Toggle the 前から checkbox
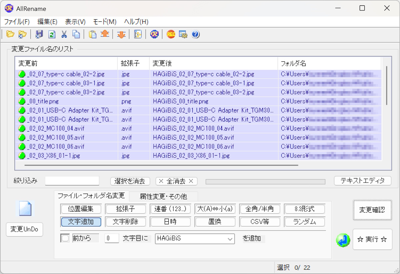The width and height of the screenshot is (400, 274). pyautogui.click(x=65, y=238)
